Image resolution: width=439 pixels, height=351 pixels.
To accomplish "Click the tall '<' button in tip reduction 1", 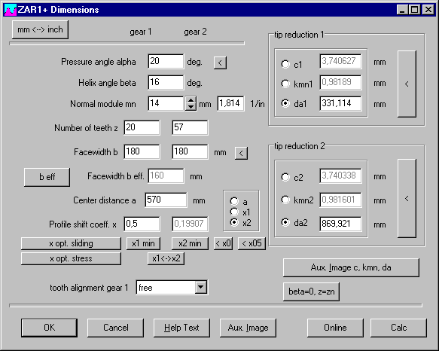I will tap(407, 84).
